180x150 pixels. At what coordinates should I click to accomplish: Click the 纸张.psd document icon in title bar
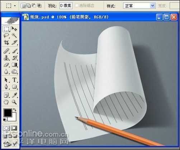tap(26, 17)
